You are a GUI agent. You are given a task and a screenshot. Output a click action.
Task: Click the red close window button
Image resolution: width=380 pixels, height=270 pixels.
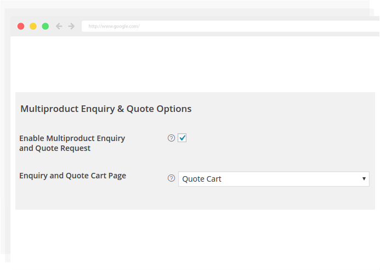coord(21,26)
